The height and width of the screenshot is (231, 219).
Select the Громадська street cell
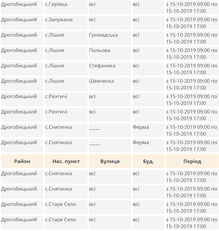click(x=103, y=35)
